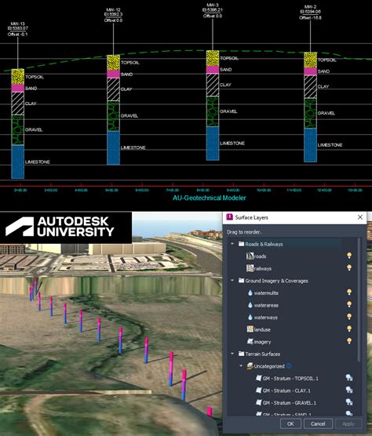The width and height of the screenshot is (372, 436).
Task: Toggle visibility of GM Stratum GRAVEL.1
Action: point(349,402)
